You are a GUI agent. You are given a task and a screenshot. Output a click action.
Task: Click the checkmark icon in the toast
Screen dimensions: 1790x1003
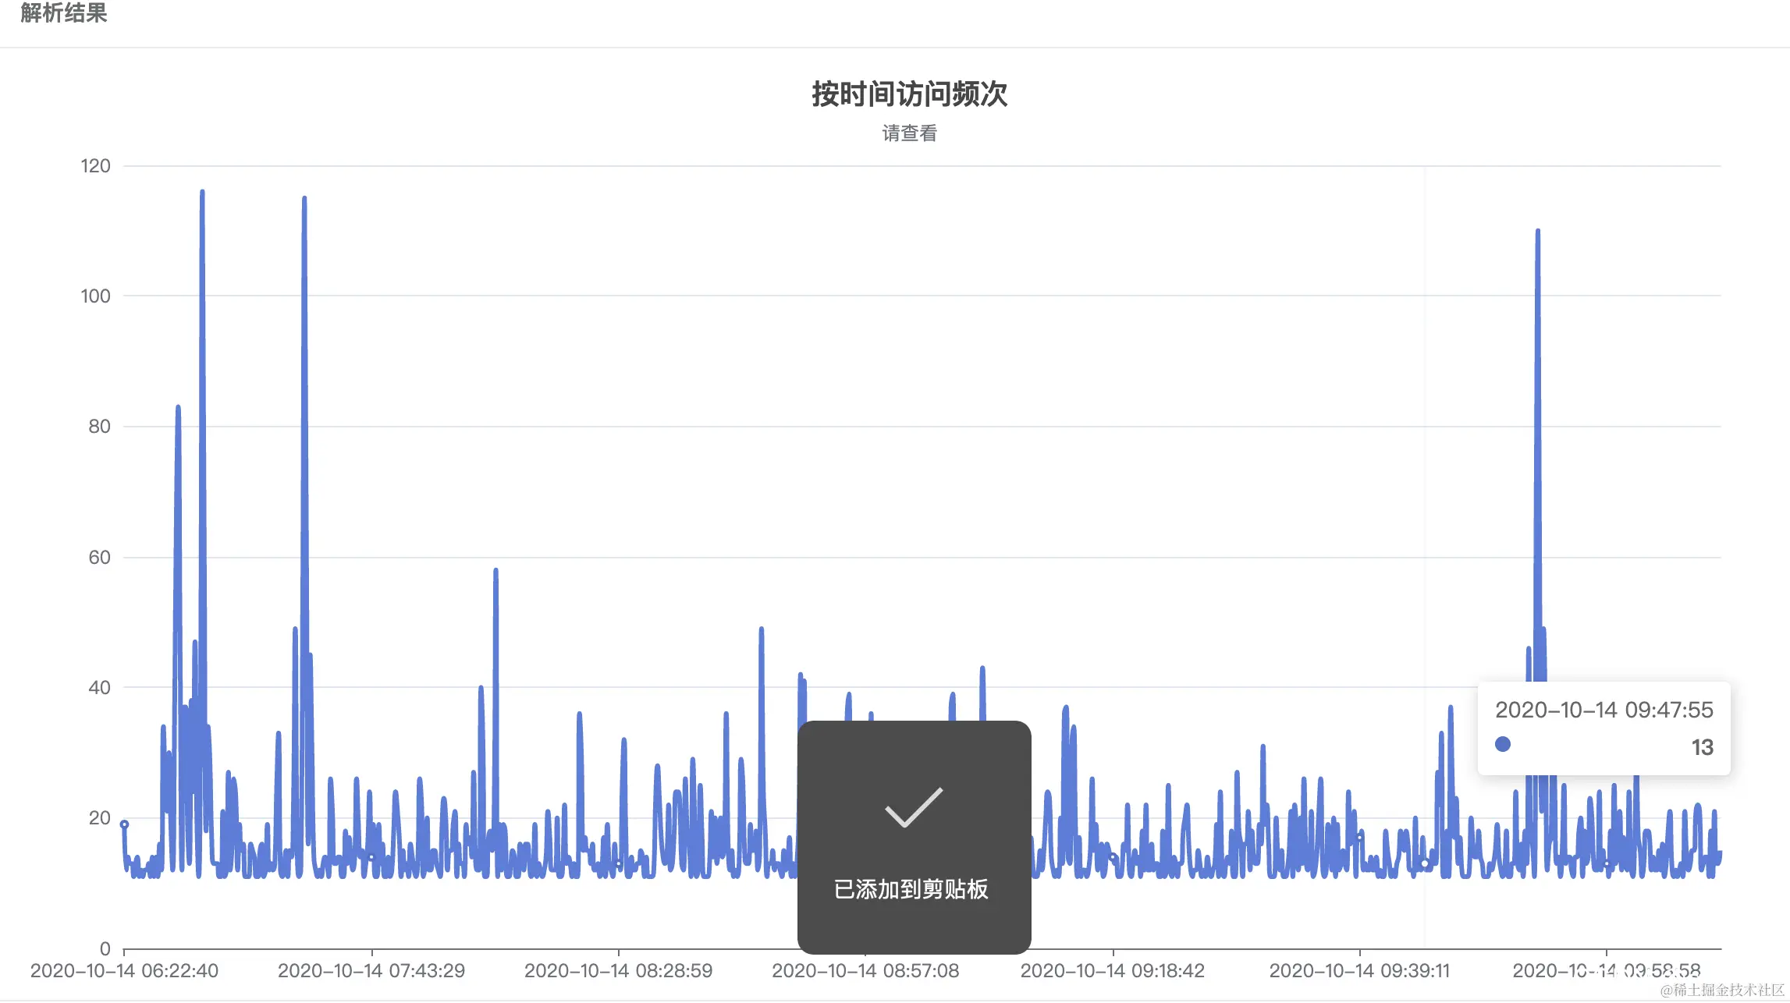tap(914, 807)
